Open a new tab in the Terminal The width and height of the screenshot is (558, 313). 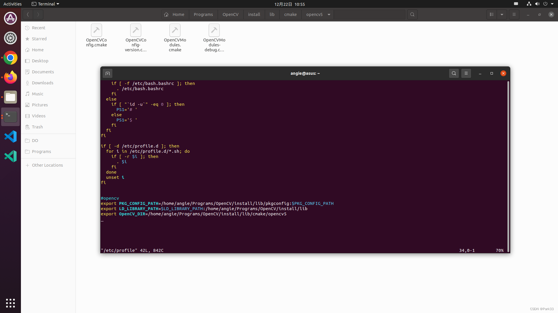pyautogui.click(x=108, y=73)
